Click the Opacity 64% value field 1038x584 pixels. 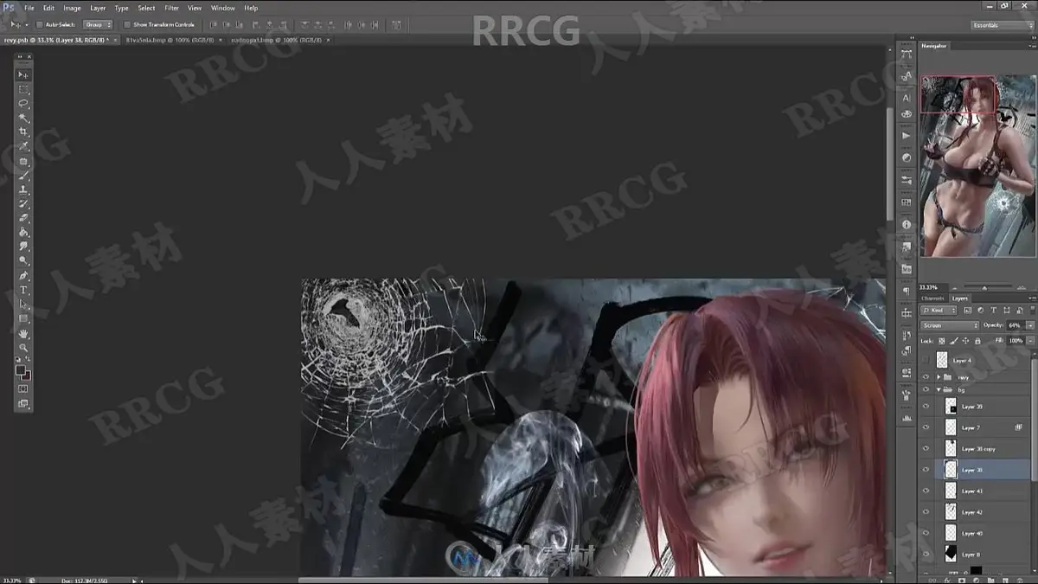pos(1016,325)
